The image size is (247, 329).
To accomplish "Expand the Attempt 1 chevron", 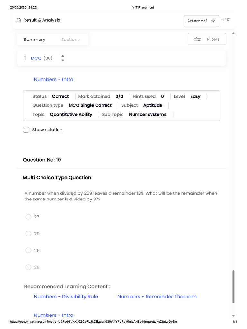I will (x=213, y=21).
